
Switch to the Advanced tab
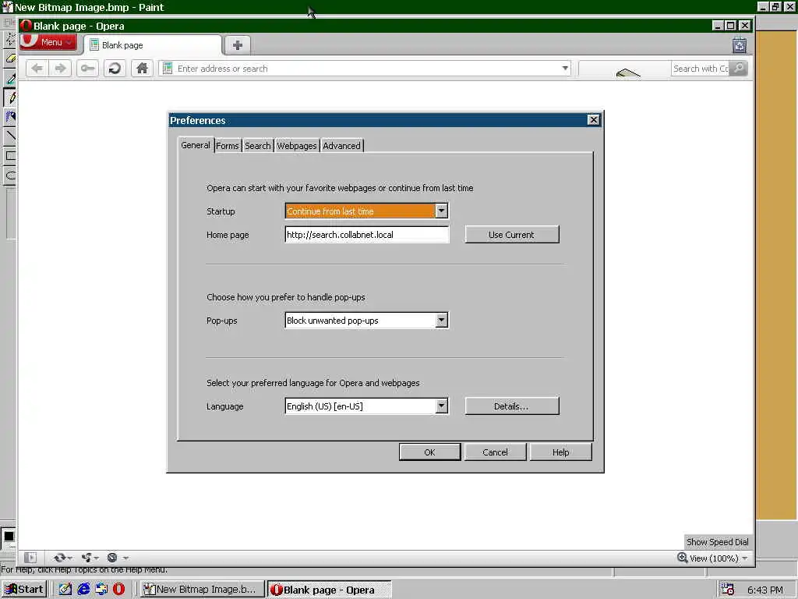pyautogui.click(x=341, y=146)
